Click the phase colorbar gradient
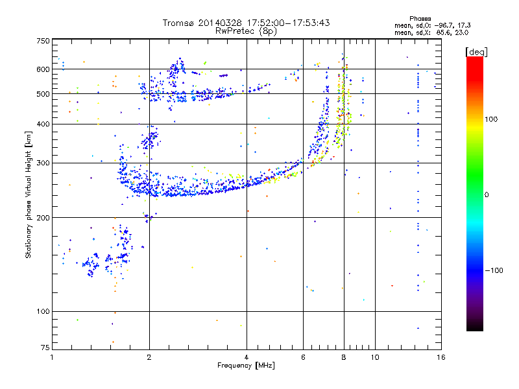The width and height of the screenshot is (519, 389). [x=475, y=194]
